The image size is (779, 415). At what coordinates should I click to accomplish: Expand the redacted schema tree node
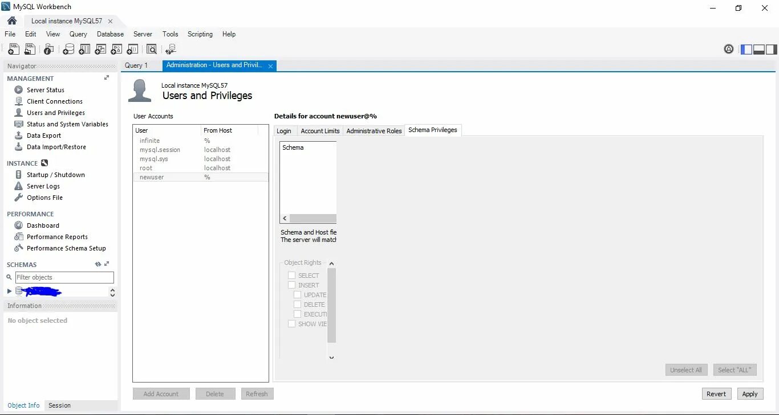(9, 291)
